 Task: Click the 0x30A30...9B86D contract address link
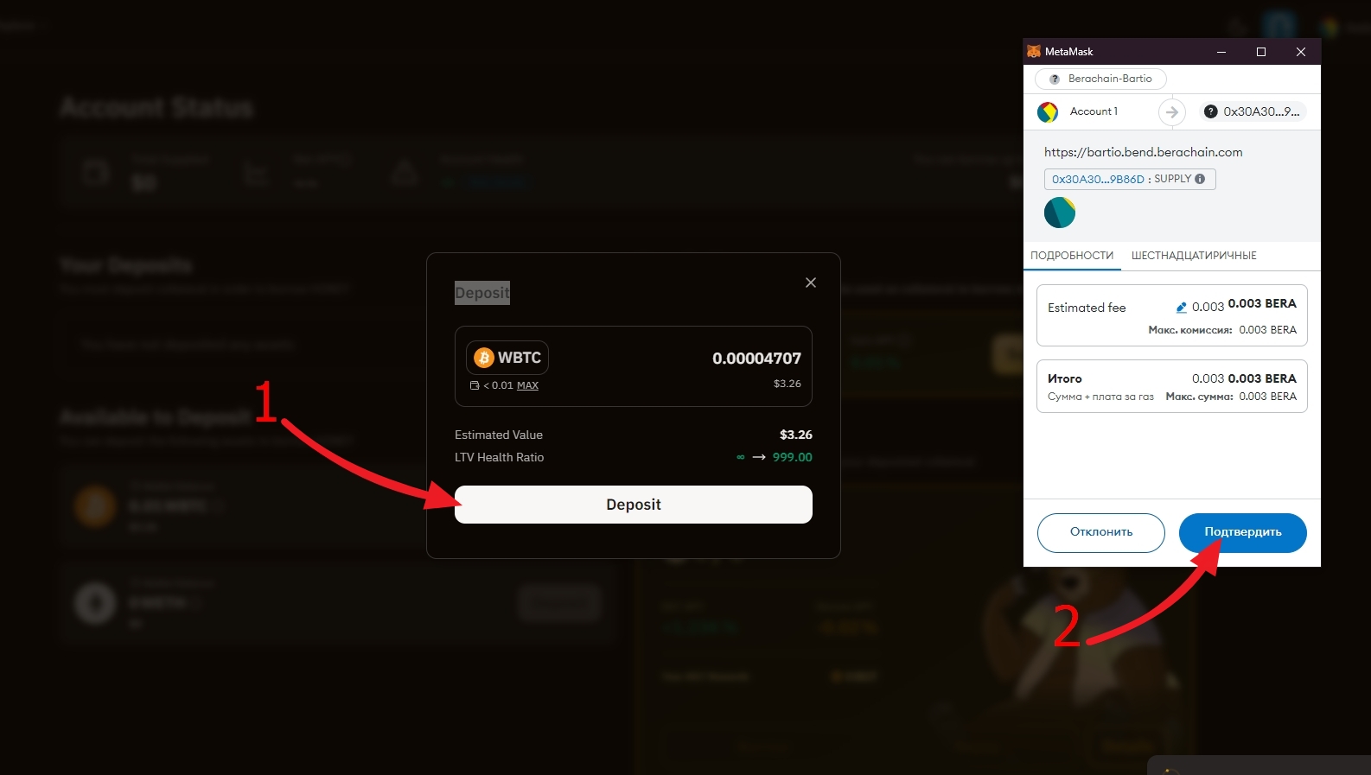tap(1098, 179)
